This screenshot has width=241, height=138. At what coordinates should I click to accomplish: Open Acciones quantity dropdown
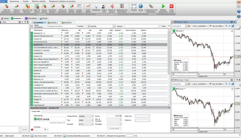pos(47,130)
